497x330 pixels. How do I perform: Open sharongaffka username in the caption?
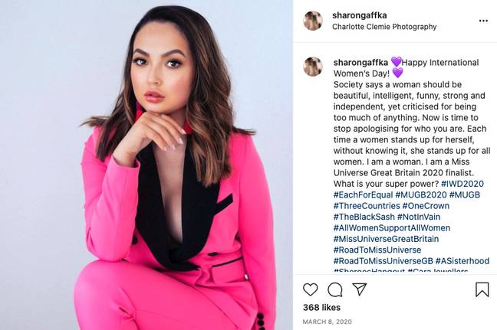[x=360, y=63]
